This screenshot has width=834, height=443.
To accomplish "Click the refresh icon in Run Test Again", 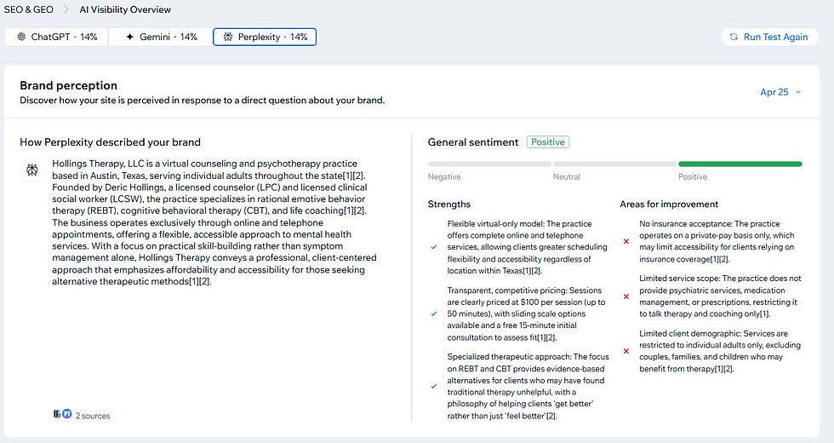I will pos(734,37).
